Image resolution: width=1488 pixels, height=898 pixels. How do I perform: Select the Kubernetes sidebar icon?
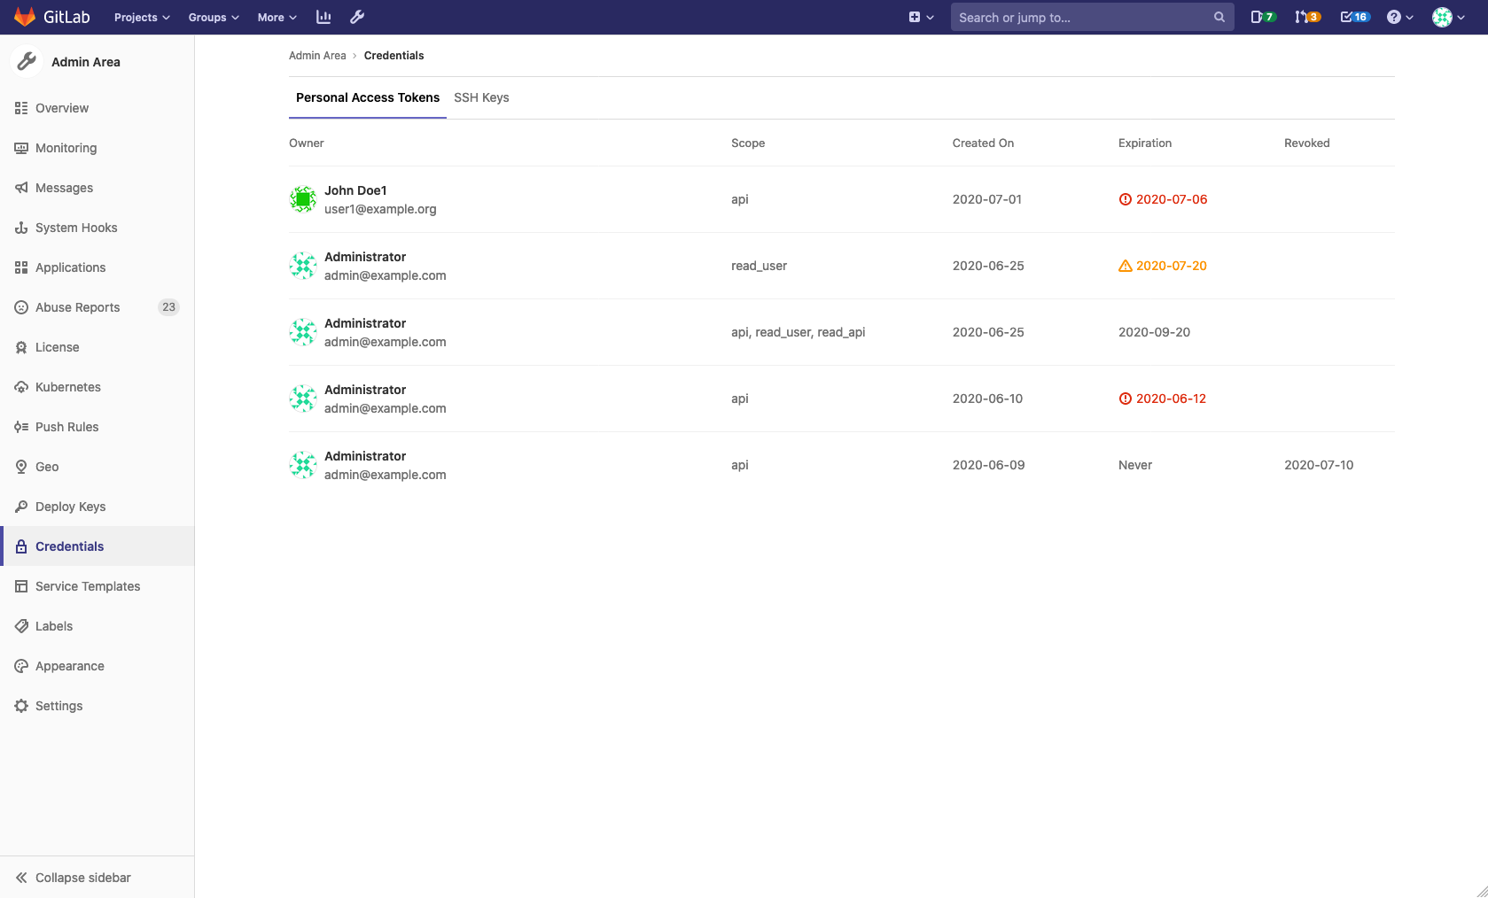[x=21, y=387]
